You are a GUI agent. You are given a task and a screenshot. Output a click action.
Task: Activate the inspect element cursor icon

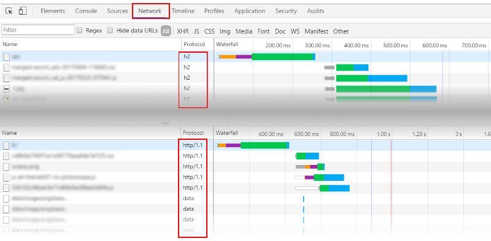pos(9,11)
